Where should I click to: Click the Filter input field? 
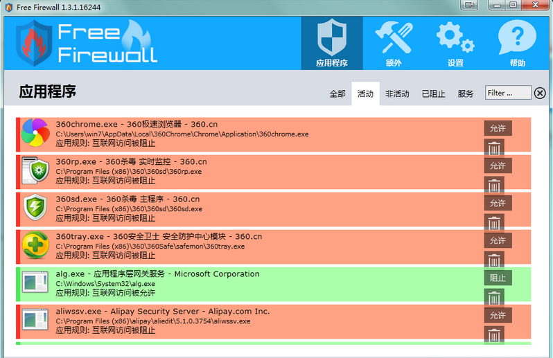pyautogui.click(x=507, y=93)
